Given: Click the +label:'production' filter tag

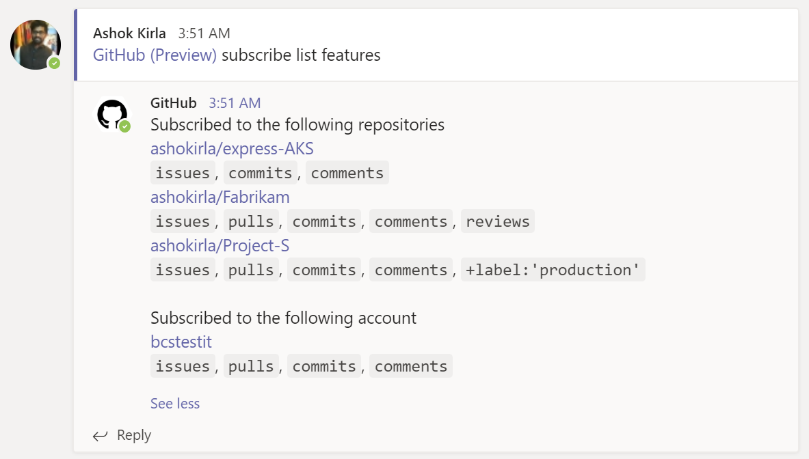Looking at the screenshot, I should (553, 270).
